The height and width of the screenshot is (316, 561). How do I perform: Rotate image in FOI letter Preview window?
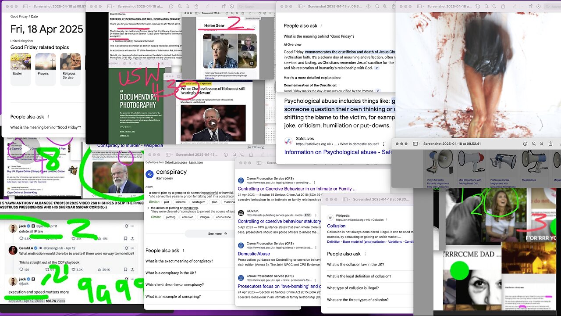(224, 7)
